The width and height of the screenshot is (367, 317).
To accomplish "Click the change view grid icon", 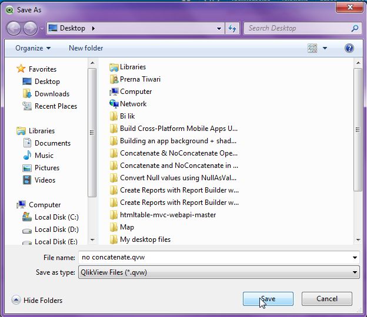I will click(x=312, y=48).
